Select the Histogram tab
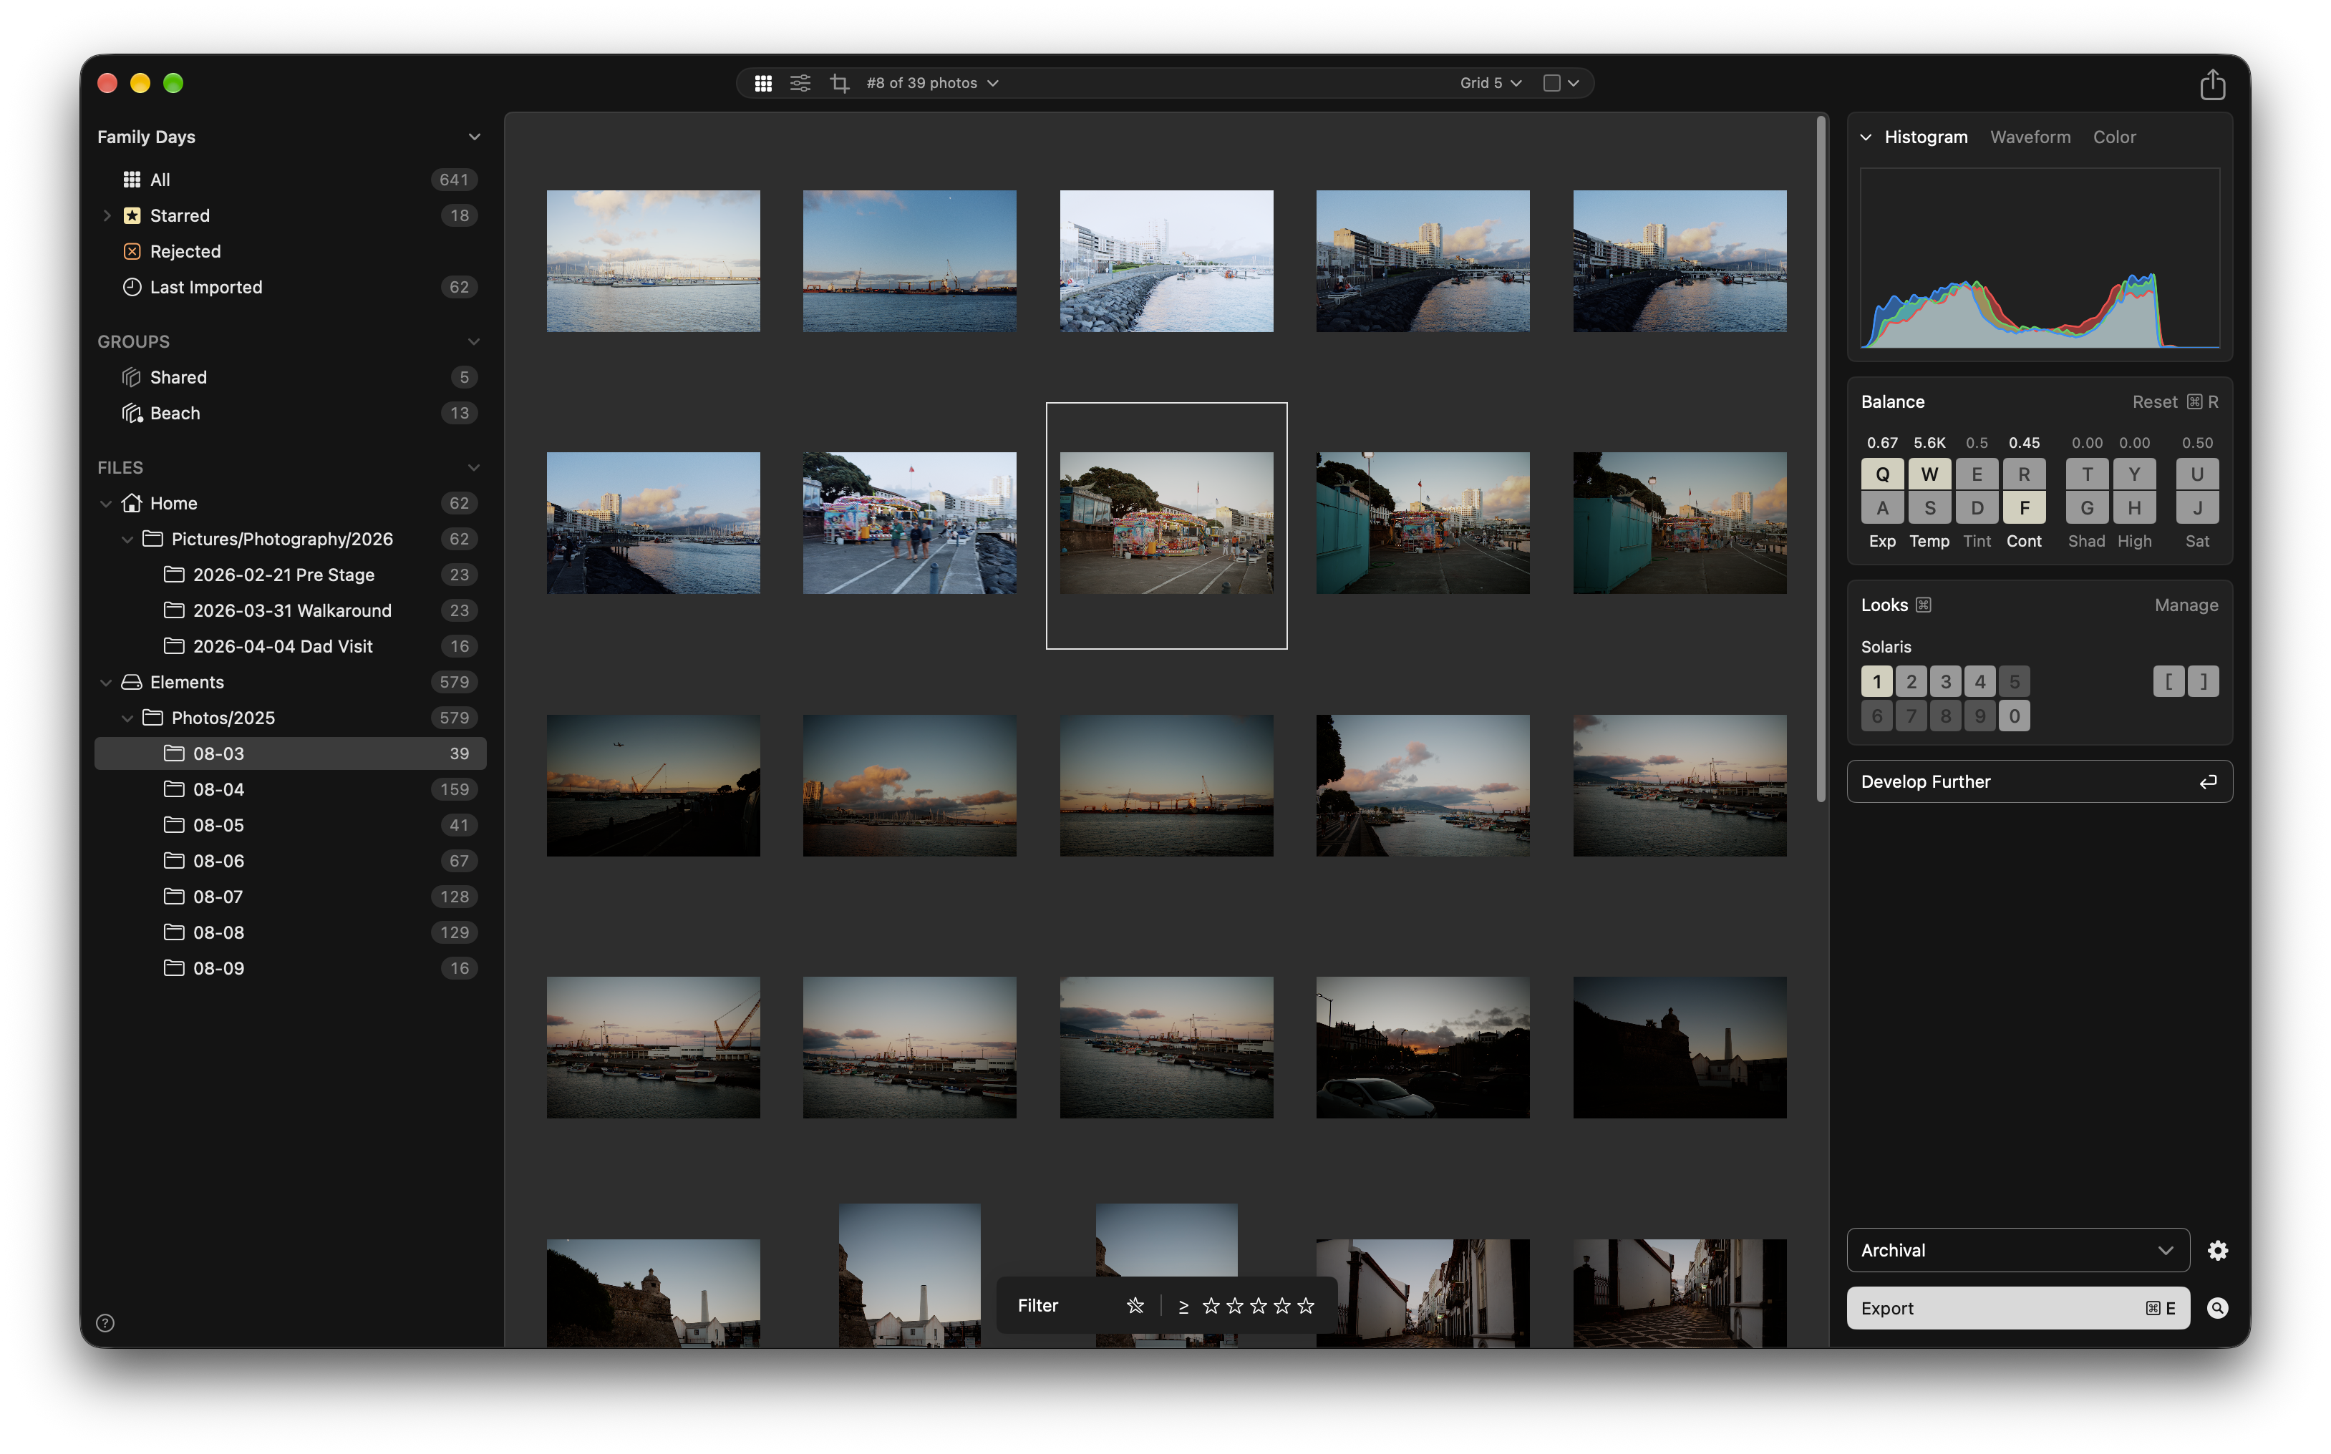 click(1925, 137)
